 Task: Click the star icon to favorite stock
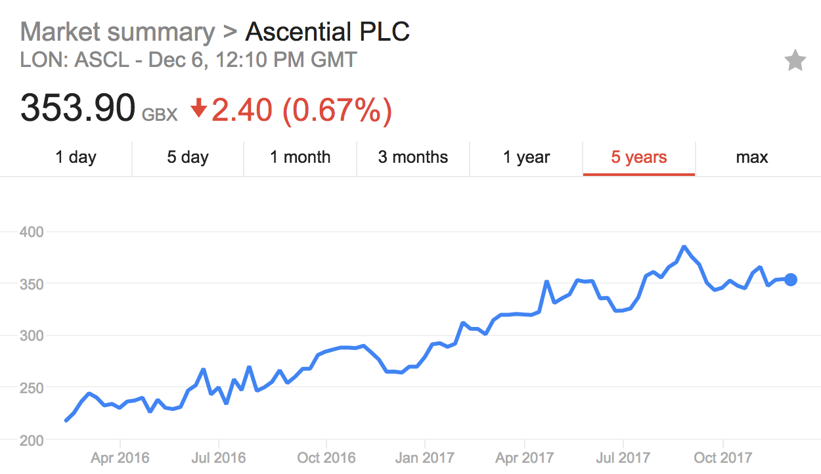pos(795,61)
